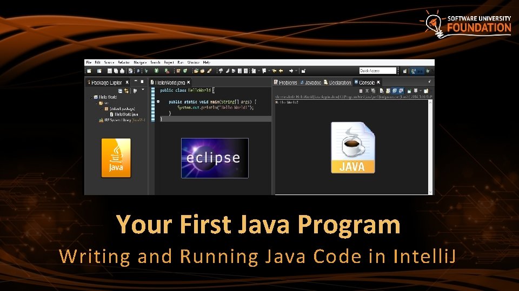This screenshot has width=519, height=291.
Task: Select the Java perspective button
Action: click(417, 71)
